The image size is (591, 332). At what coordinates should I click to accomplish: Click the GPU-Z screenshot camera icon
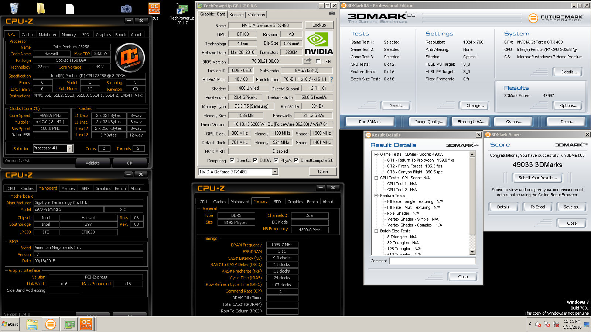332,13
